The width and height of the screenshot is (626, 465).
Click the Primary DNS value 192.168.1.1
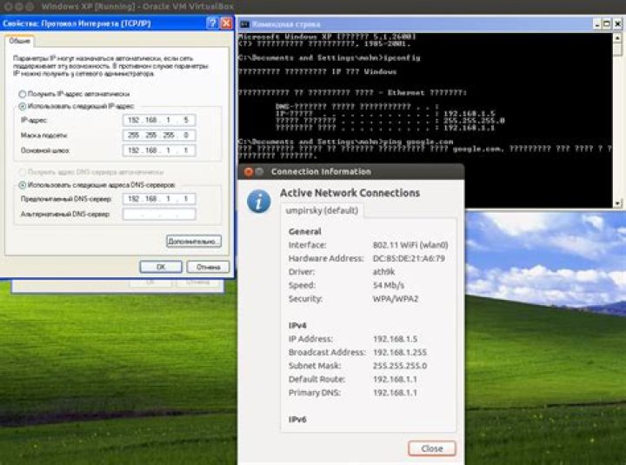pos(395,393)
